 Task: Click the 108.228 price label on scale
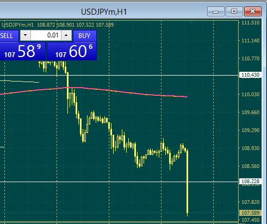pyautogui.click(x=250, y=182)
